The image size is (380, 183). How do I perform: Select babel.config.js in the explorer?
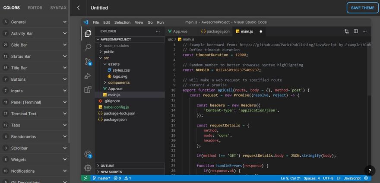pos(116,107)
